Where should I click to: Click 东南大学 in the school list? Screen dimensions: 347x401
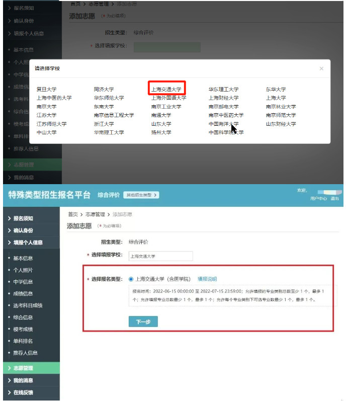tap(104, 106)
